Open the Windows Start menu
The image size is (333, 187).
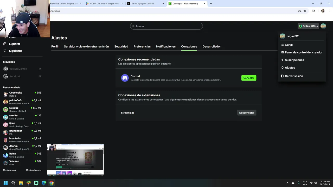tap(6, 183)
